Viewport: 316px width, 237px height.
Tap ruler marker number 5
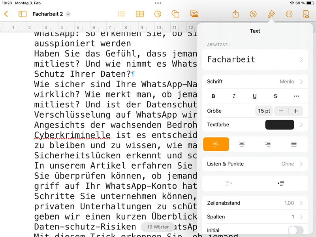click(x=77, y=27)
